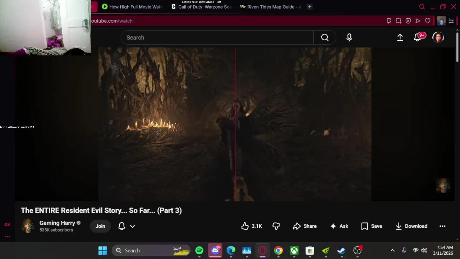Click the GX icon in Opera sidebar
The image size is (460, 259).
[x=7, y=225]
